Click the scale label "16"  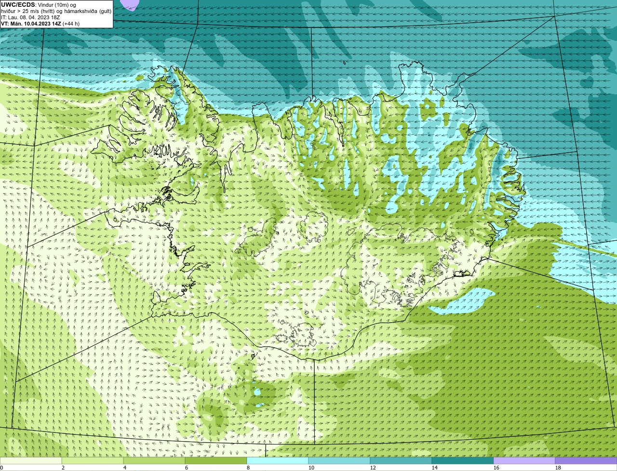pos(496,468)
